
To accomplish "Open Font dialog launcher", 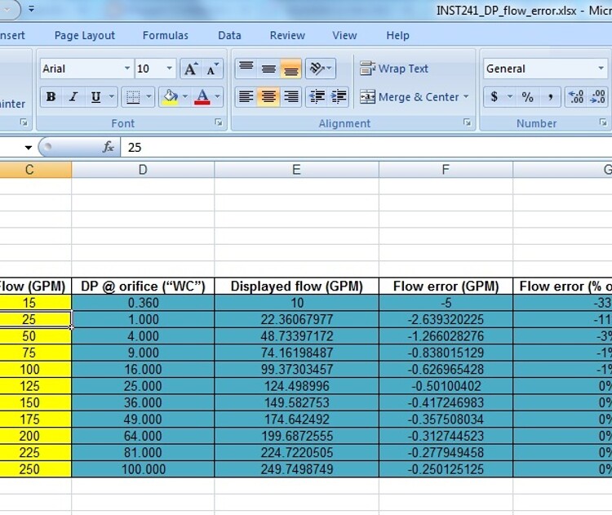I will point(219,123).
